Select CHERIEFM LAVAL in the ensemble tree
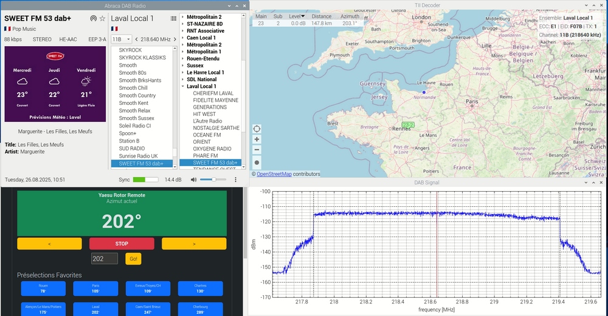Viewport: 608px width, 316px height. click(x=213, y=93)
